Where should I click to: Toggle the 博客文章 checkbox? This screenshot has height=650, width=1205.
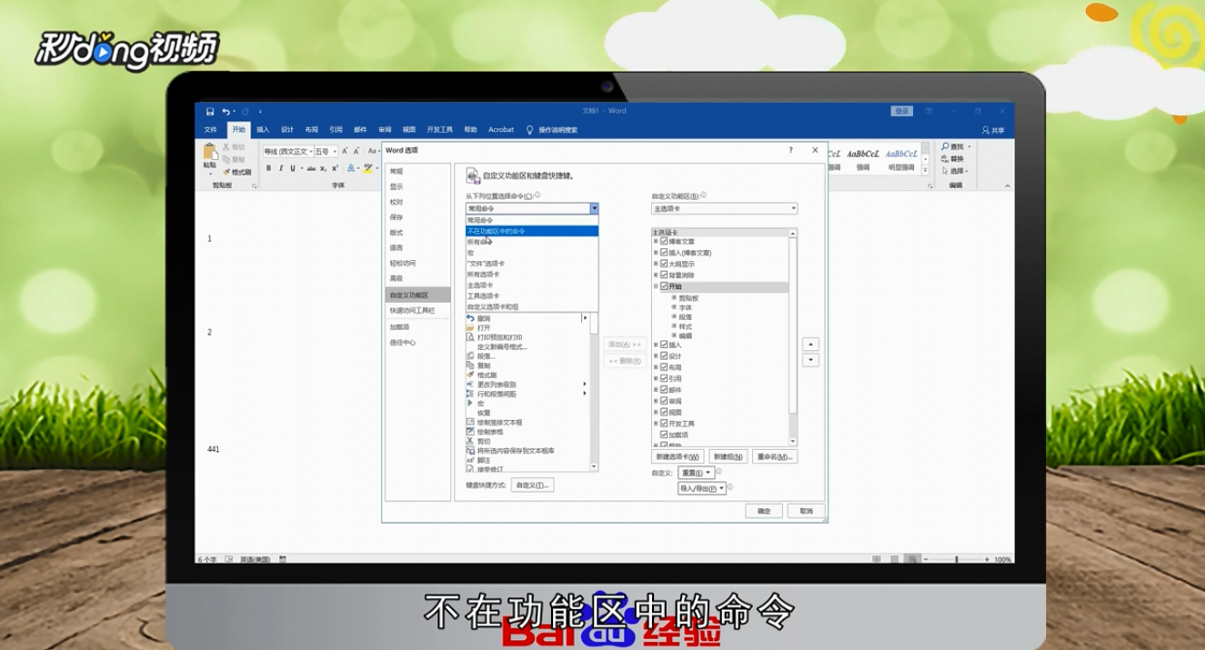(664, 242)
